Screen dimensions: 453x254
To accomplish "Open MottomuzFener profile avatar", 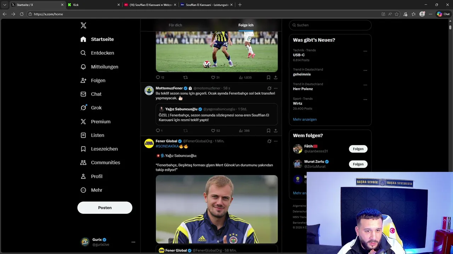I will (x=149, y=90).
